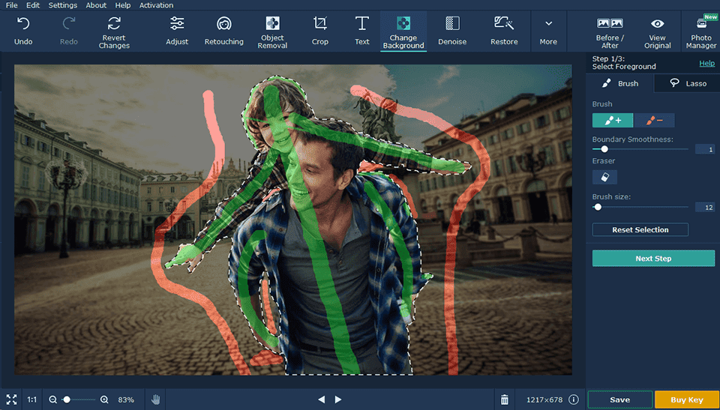Click the Next Step button
720x410 pixels.
(x=653, y=259)
